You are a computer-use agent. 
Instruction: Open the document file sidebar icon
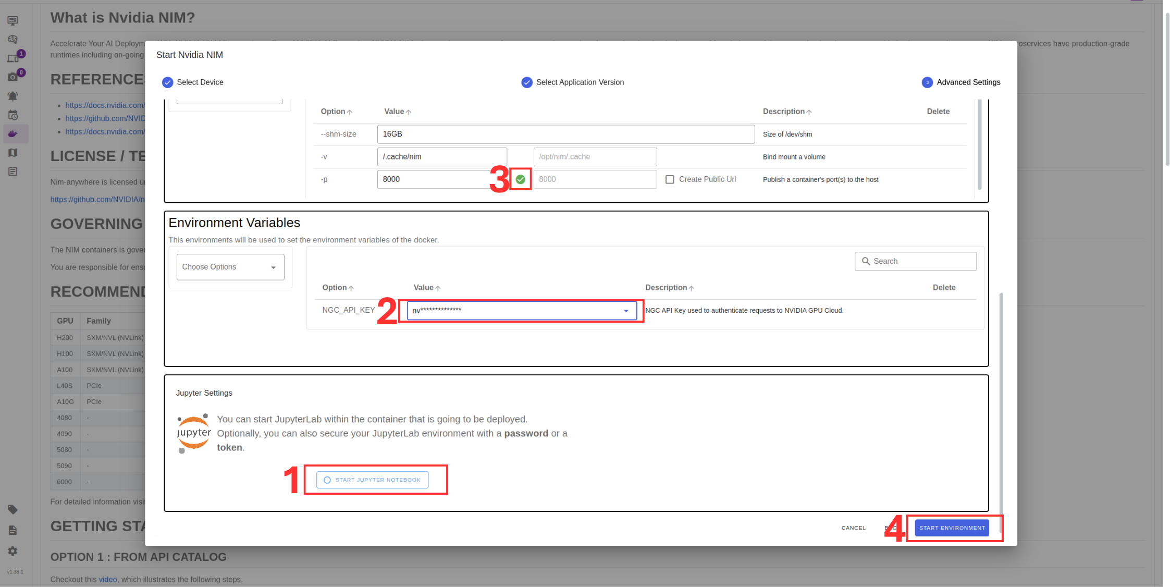[x=13, y=530]
